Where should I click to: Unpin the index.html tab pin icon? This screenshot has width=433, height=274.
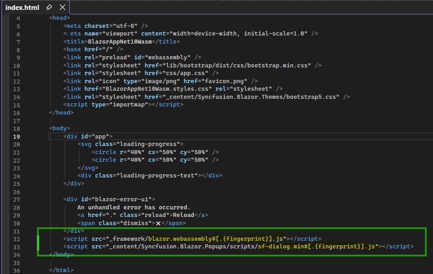pyautogui.click(x=50, y=7)
